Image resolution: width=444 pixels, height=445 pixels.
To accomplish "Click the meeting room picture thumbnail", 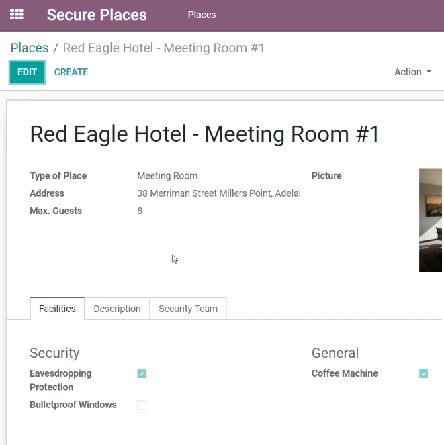I will (431, 220).
